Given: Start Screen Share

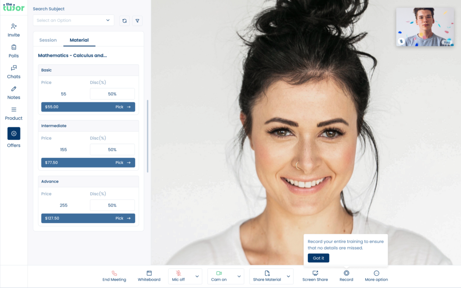Looking at the screenshot, I should pyautogui.click(x=315, y=276).
